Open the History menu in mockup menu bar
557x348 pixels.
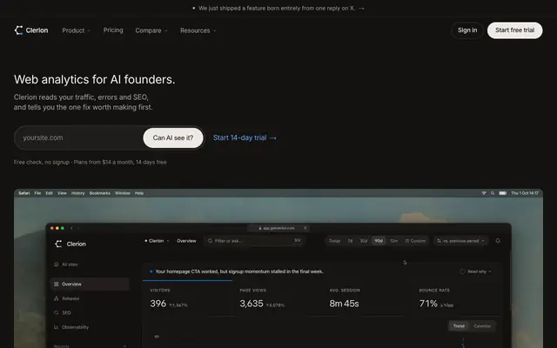click(x=77, y=193)
